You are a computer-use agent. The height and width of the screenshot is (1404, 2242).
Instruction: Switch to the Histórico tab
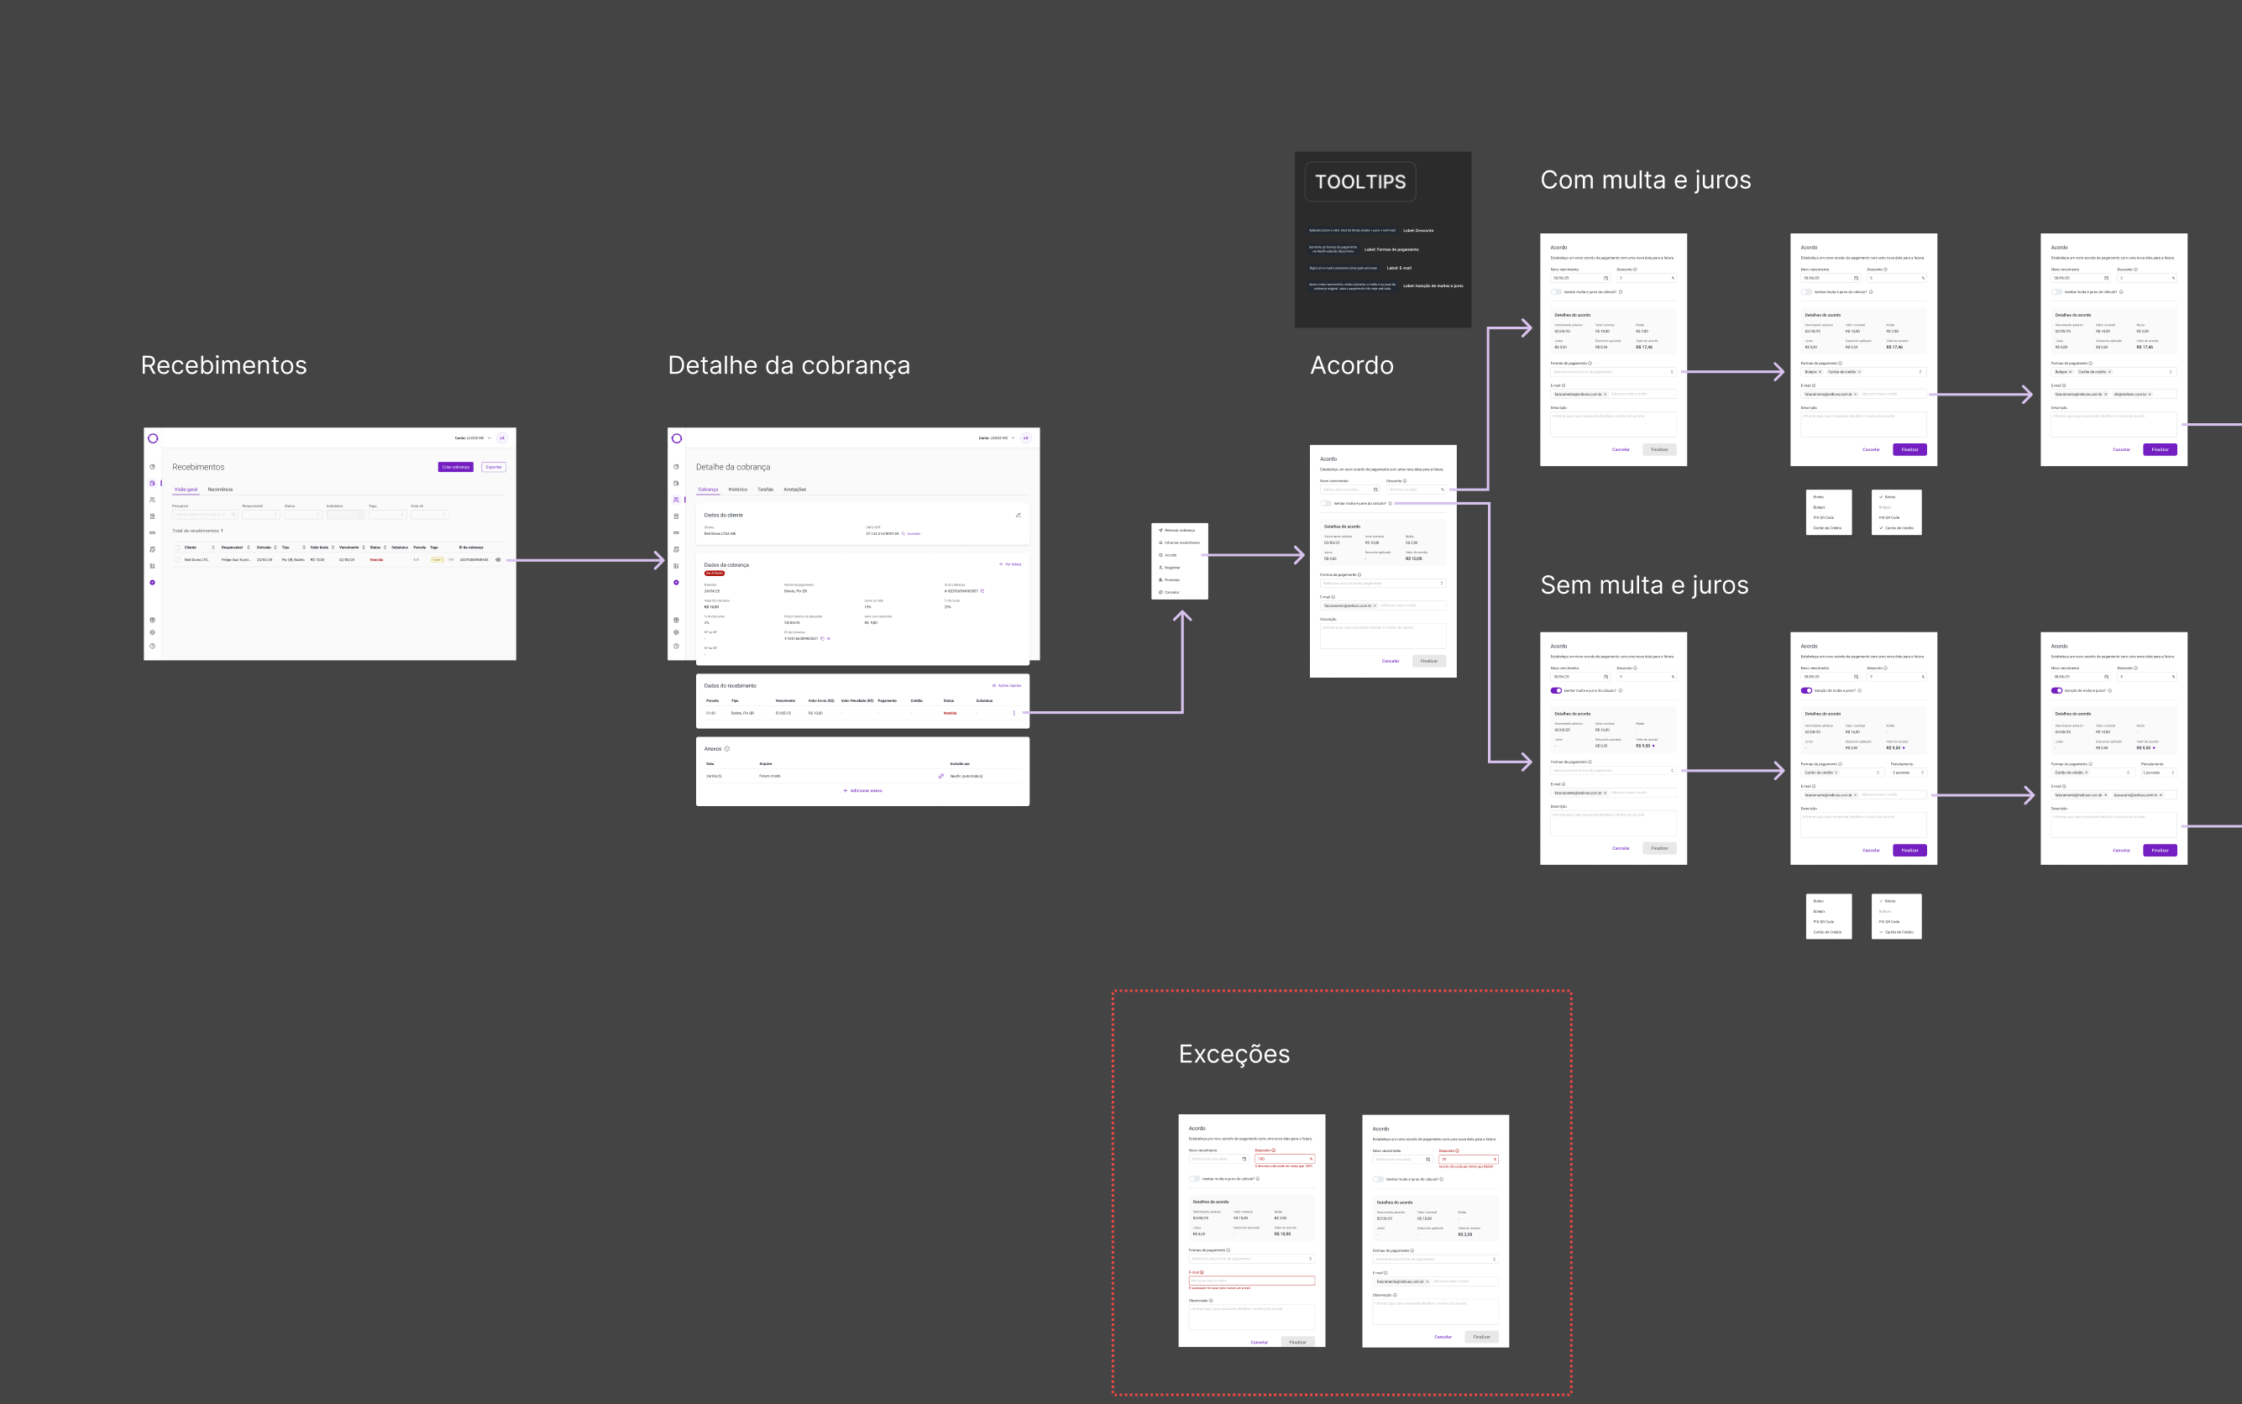pyautogui.click(x=738, y=490)
